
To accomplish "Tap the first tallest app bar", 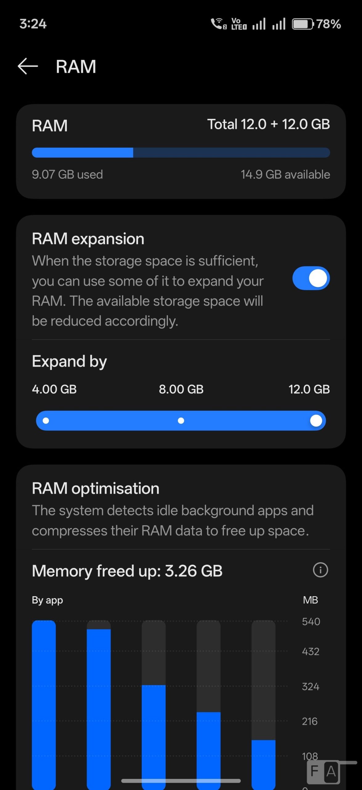I will click(x=44, y=704).
